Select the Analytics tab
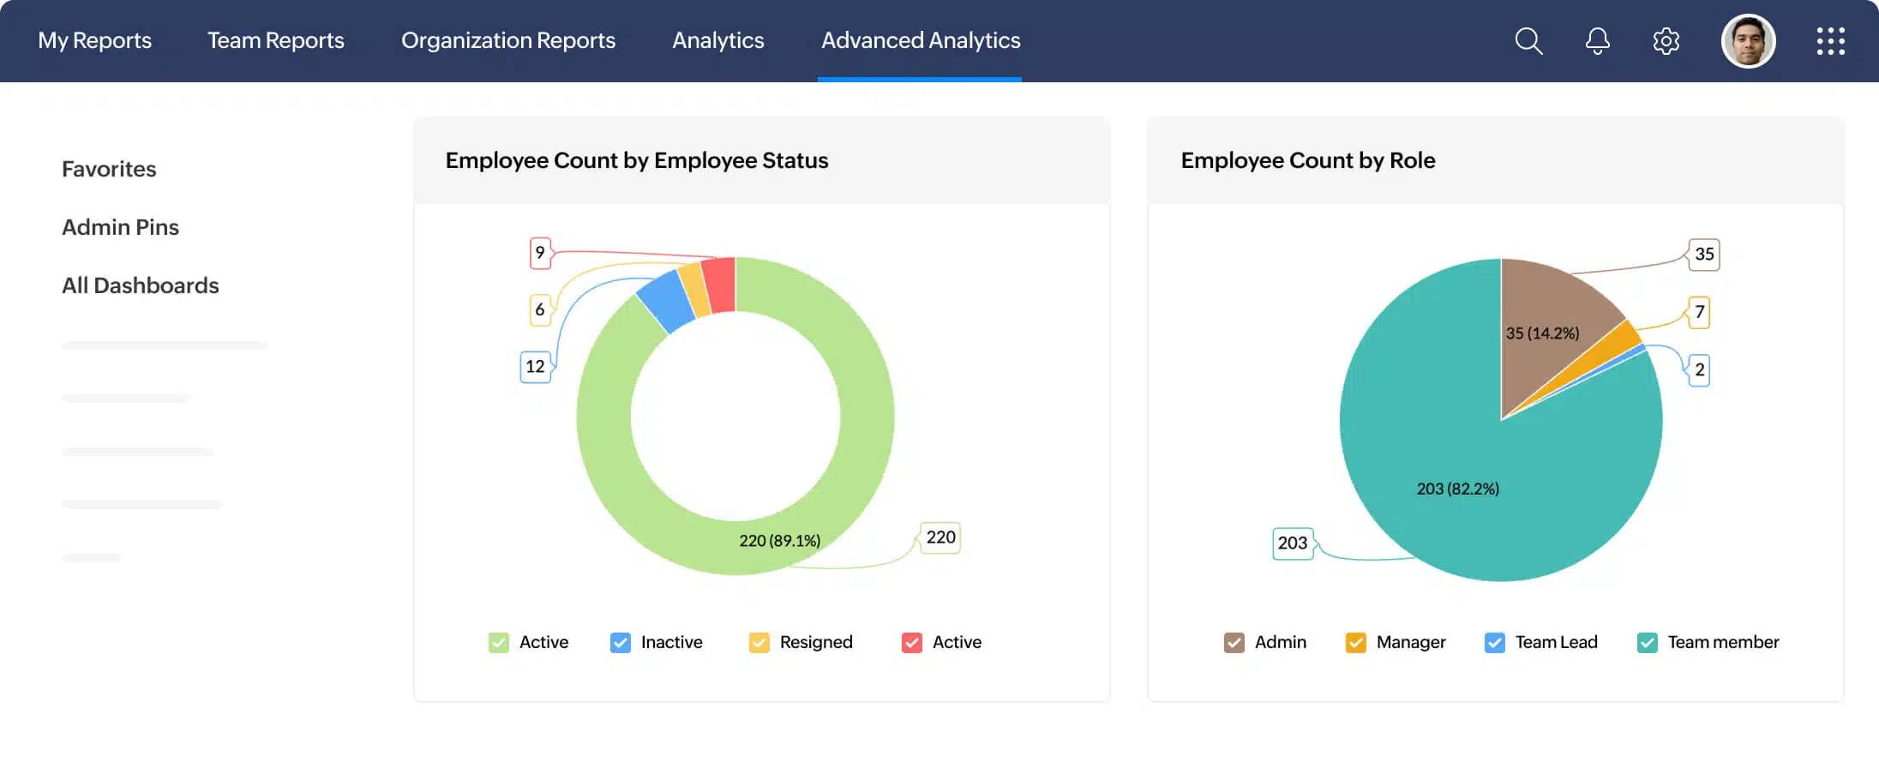Viewport: 1879px width, 768px height. click(717, 41)
